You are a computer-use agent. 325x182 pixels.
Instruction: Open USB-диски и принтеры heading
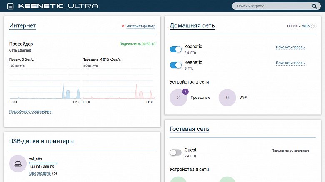coord(41,141)
